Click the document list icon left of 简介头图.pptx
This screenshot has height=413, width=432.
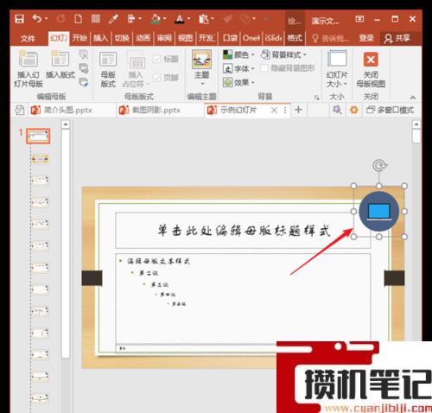click(20, 110)
